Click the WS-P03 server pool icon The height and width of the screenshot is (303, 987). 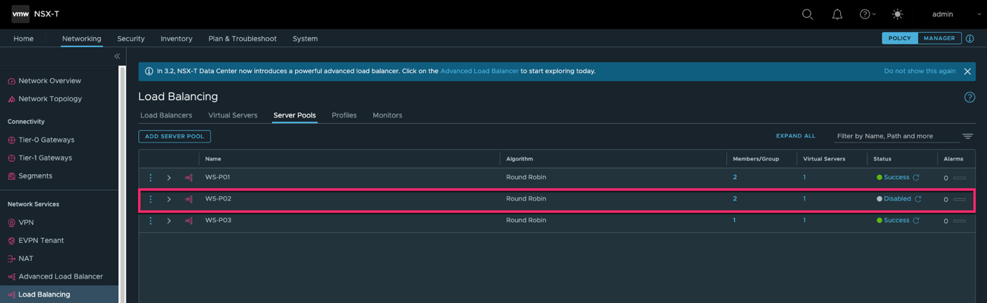189,221
